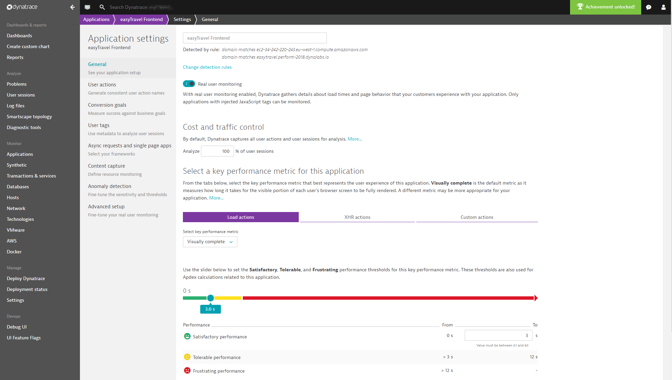Switch to the XHR actions tab
This screenshot has width=672, height=380.
(x=357, y=217)
